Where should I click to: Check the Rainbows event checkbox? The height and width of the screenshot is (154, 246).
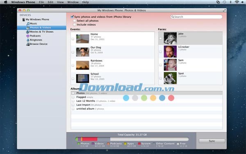click(73, 65)
